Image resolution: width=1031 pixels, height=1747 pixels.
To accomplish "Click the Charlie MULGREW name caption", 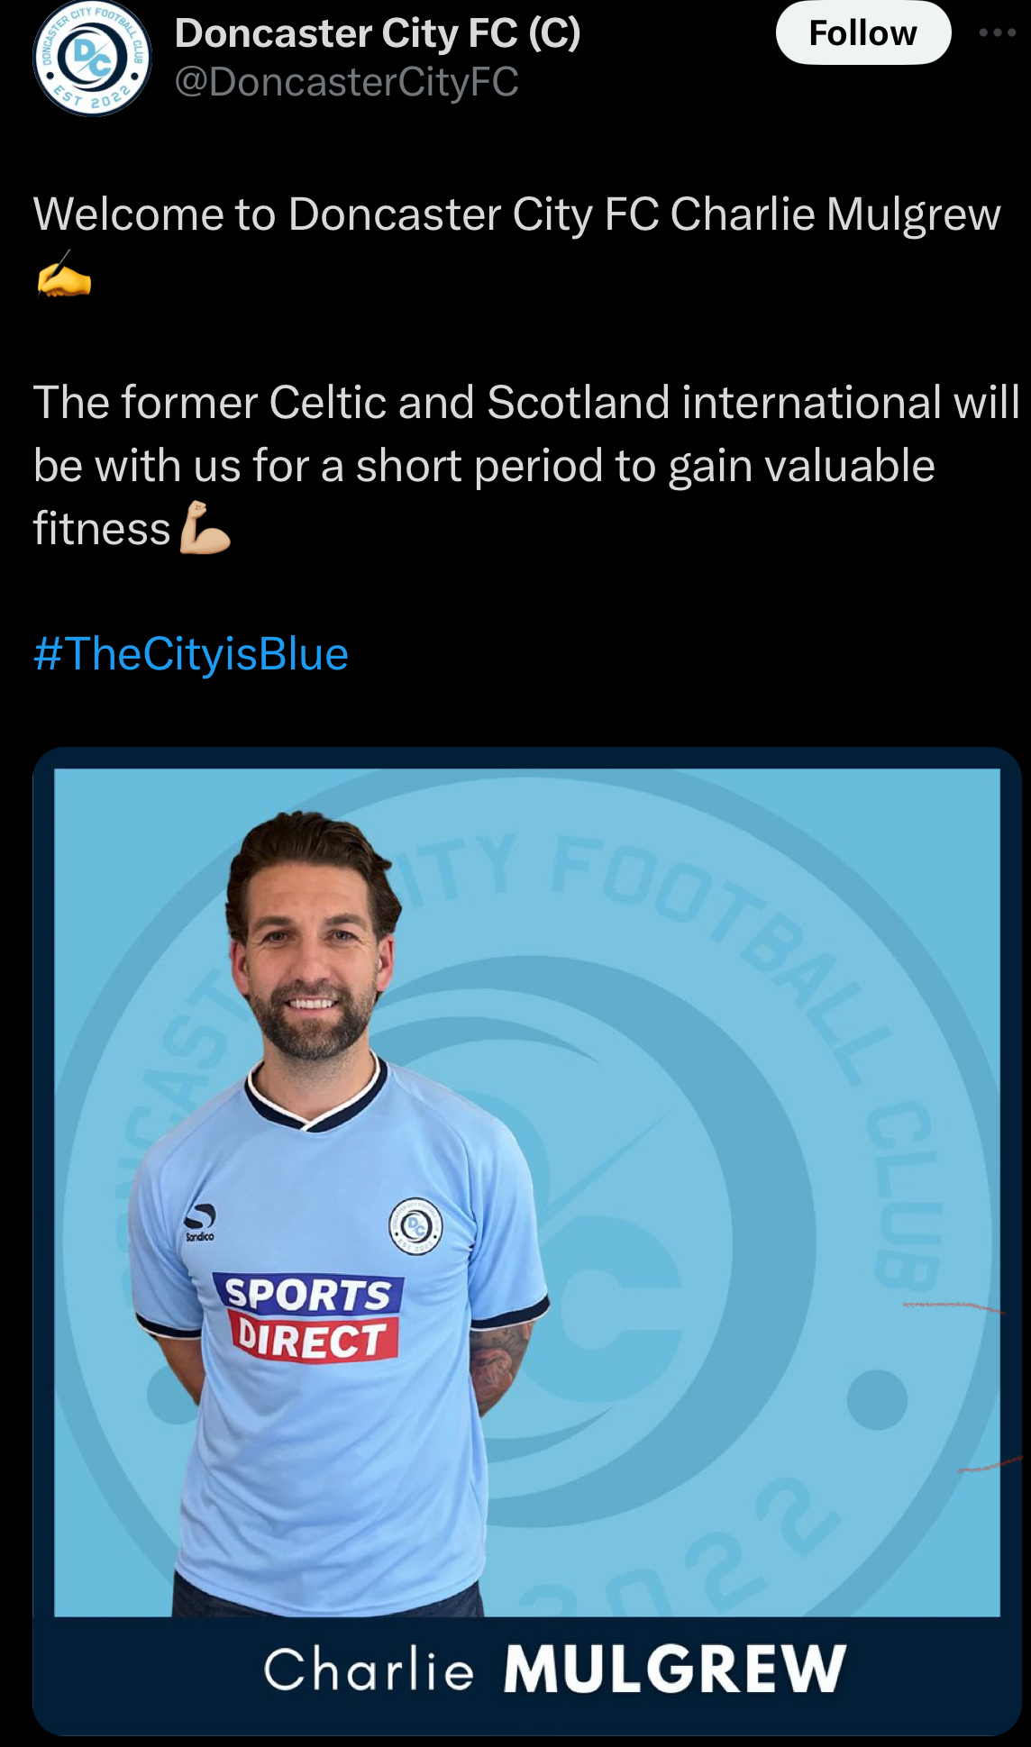I will tap(555, 1669).
